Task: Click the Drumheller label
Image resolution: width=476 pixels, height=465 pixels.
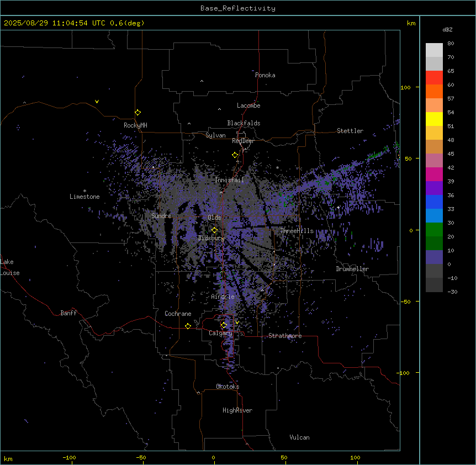Action: point(352,269)
